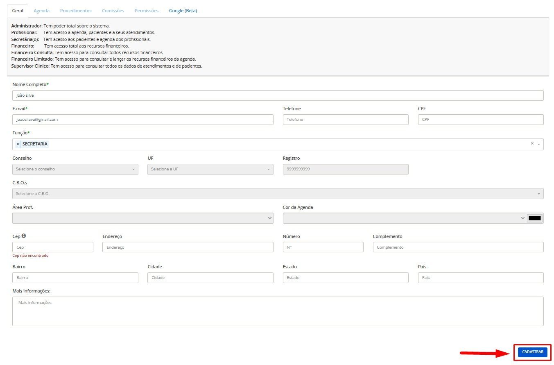Click the Cep input field
The image size is (554, 365).
click(x=53, y=247)
